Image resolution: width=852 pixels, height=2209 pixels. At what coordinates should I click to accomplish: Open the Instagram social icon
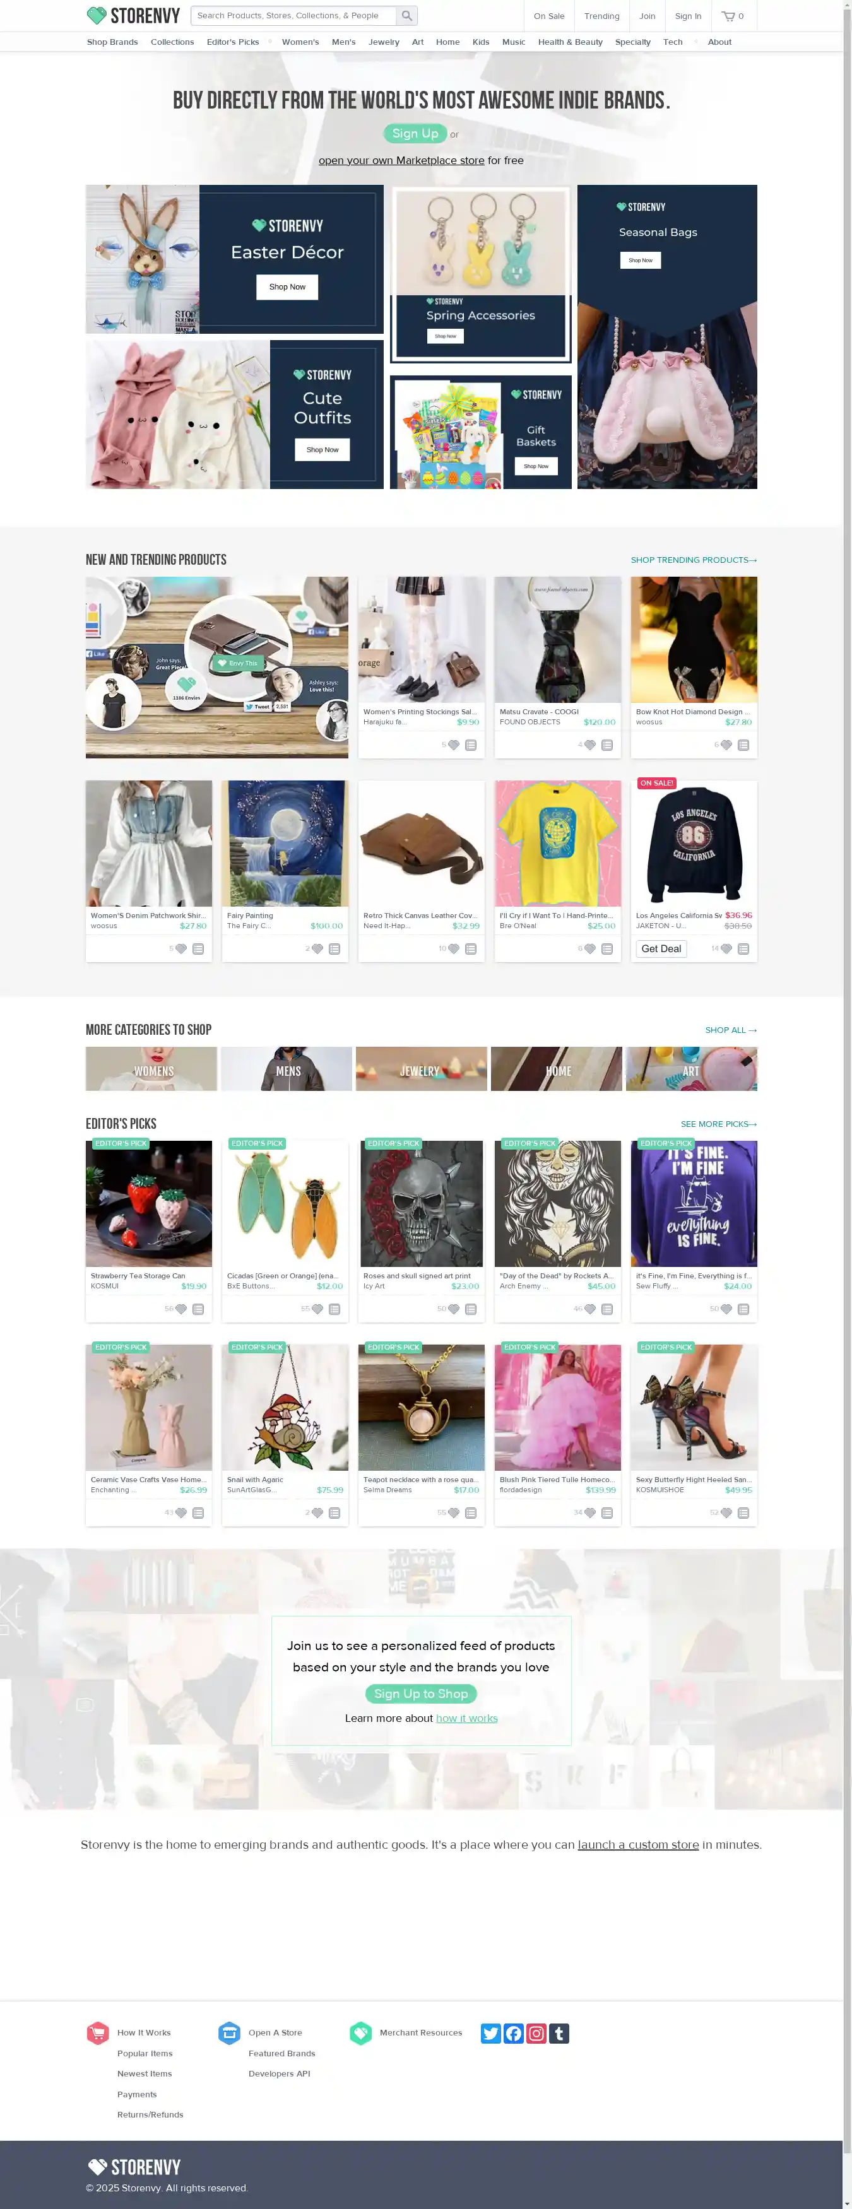(536, 2033)
